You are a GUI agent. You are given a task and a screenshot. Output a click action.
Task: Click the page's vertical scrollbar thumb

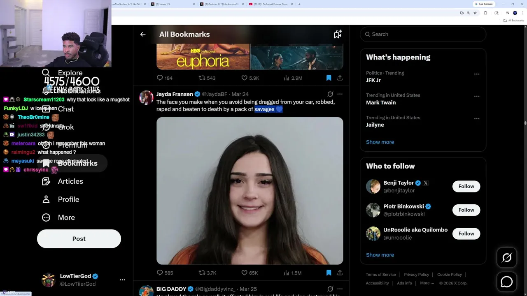[x=525, y=123]
